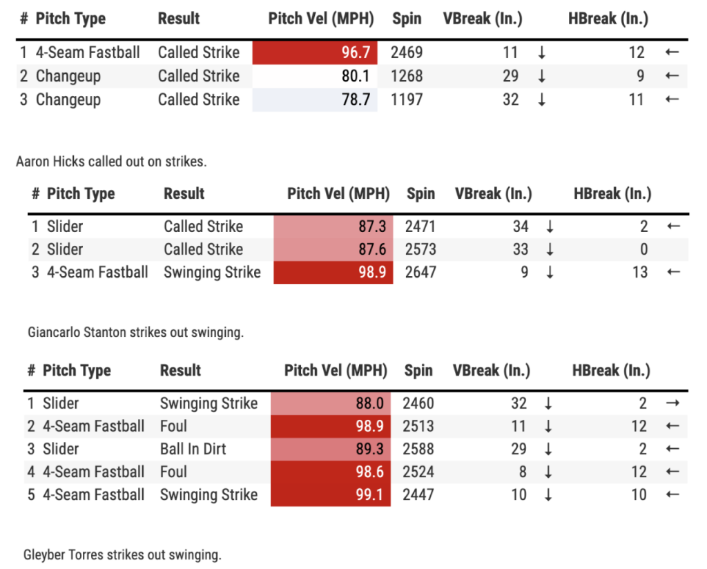Screen dimensions: 707x569
Task: Click the down arrow next to VBreak 8
Action: coord(548,472)
